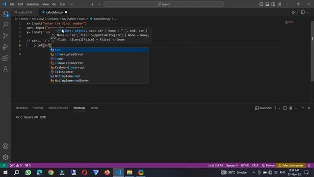Viewport: 314px width, 177px height.
Task: Go forward with navigation arrow
Action: (x=99, y=4)
